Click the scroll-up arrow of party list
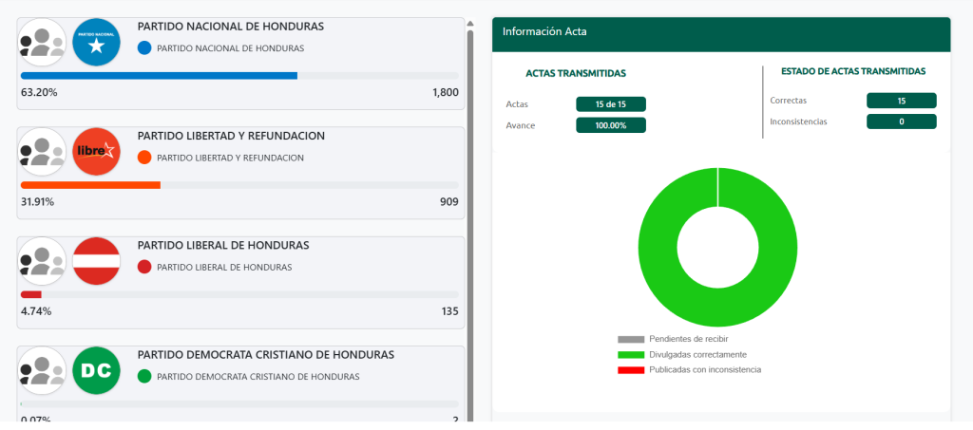 (x=470, y=24)
